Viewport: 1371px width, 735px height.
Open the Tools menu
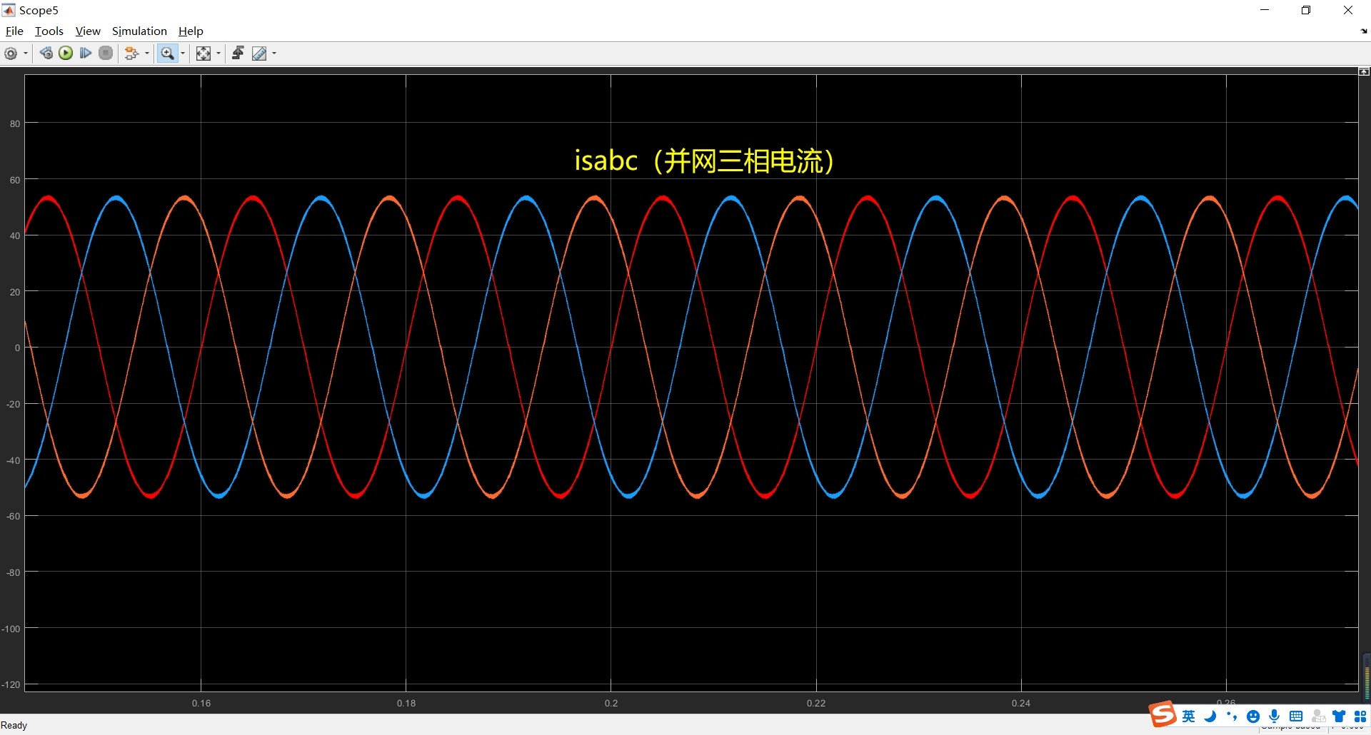49,31
